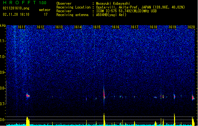
Task: Click the HROFFT title text
Action: click(20, 3)
